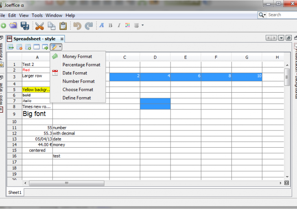The width and height of the screenshot is (297, 209).
Task: Click the red text cell Red
Action: (36, 70)
